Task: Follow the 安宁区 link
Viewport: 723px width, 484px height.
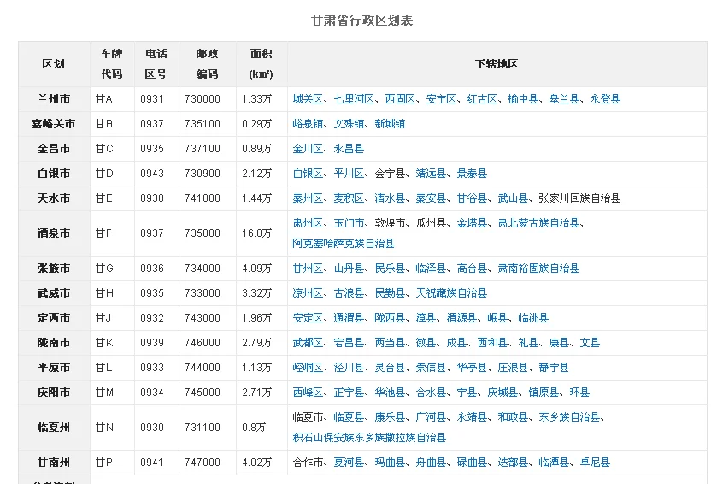Action: pos(441,99)
